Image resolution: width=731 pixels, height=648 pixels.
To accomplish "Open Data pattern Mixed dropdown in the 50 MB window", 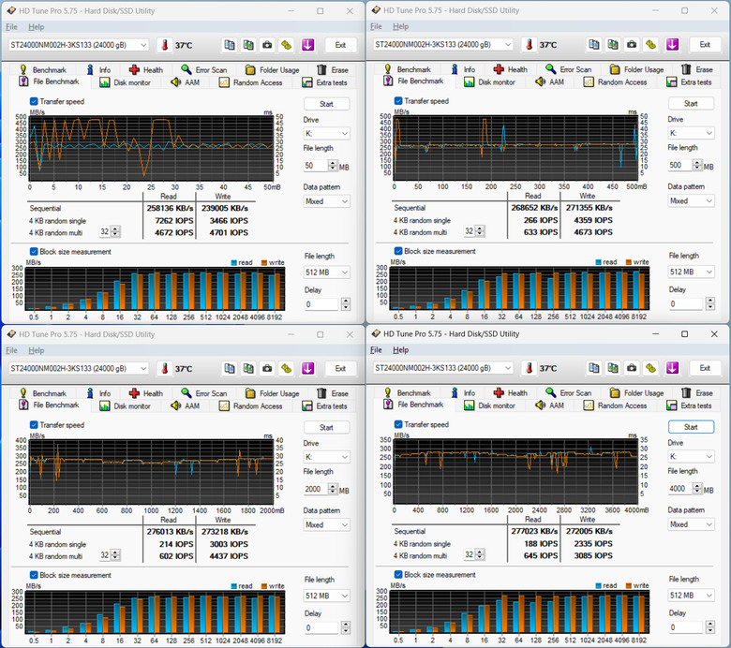I will [x=326, y=201].
